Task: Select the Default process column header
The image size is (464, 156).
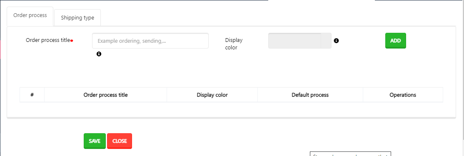Action: (310, 95)
